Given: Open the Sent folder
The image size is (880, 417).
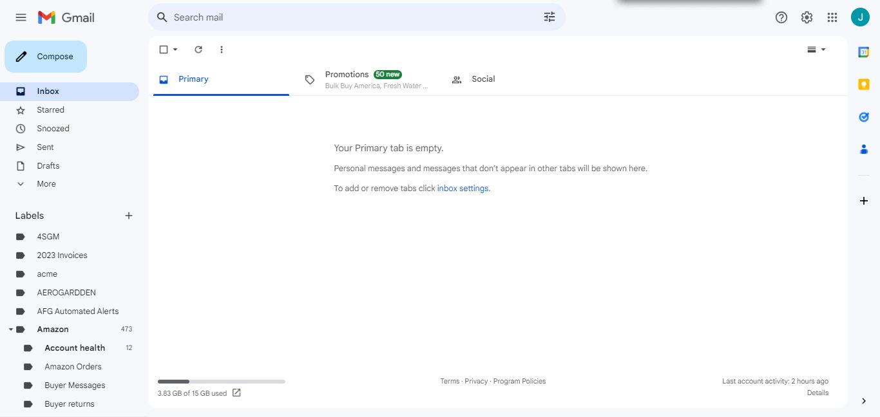Looking at the screenshot, I should pyautogui.click(x=70, y=147).
